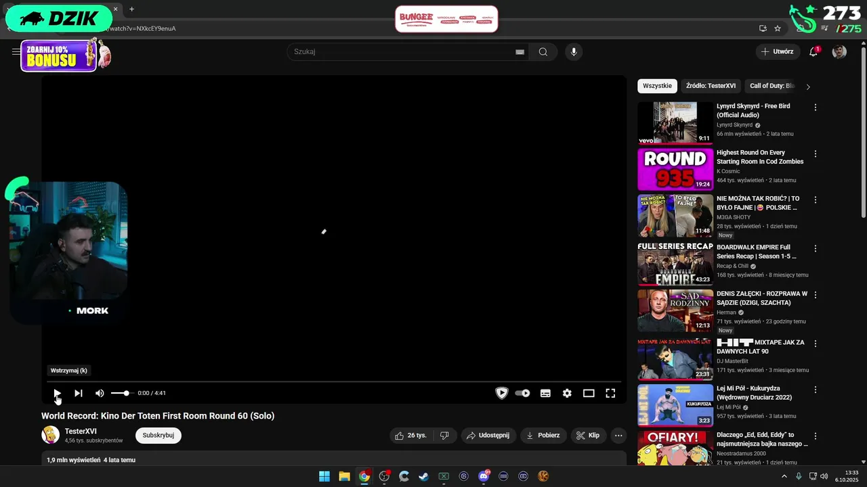The height and width of the screenshot is (487, 867).
Task: Click the video progress bar
Action: point(334,381)
